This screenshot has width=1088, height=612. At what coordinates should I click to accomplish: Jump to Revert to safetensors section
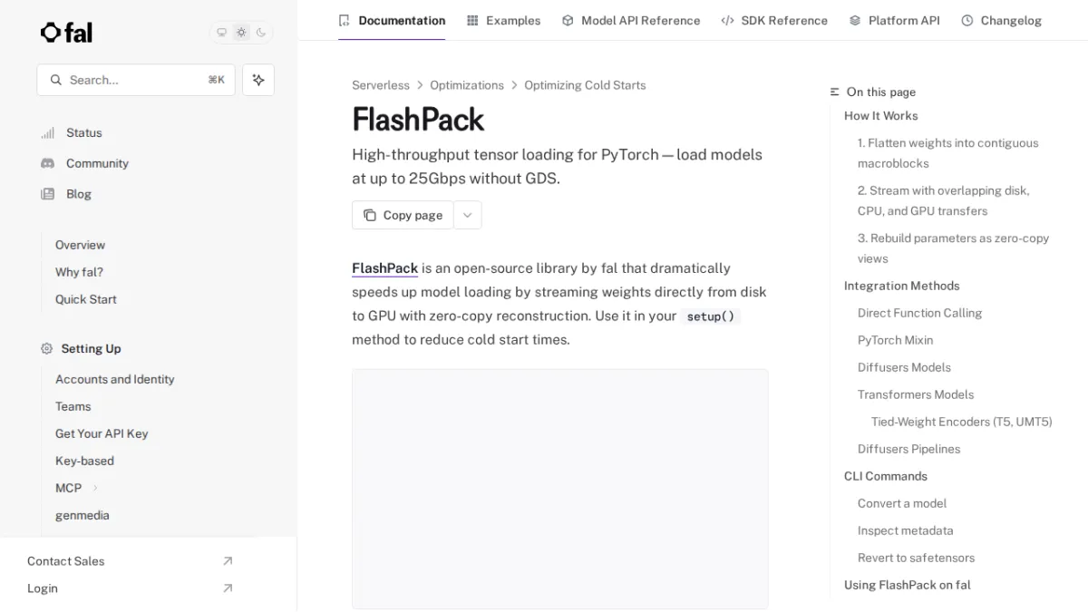pos(917,558)
